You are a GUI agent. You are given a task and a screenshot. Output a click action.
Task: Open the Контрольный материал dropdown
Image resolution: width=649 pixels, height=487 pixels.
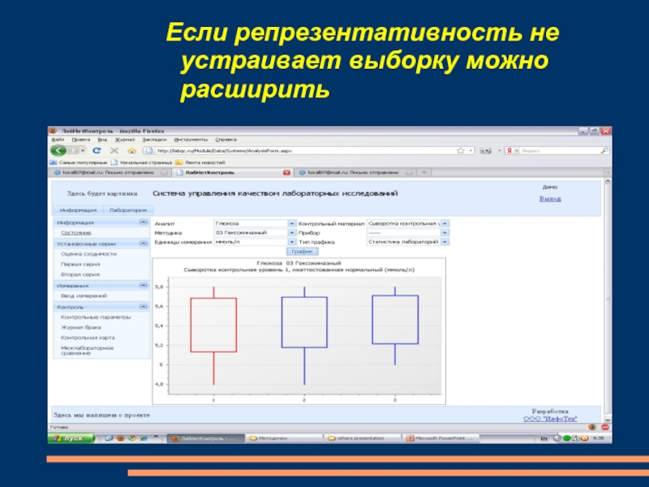[x=445, y=224]
